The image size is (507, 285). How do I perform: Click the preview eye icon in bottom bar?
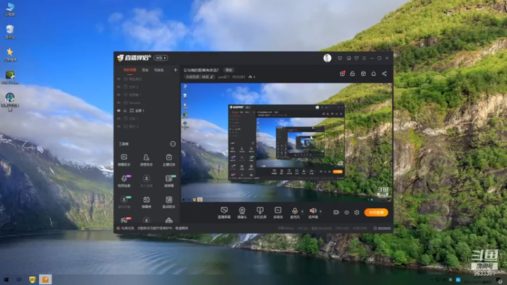(x=346, y=212)
